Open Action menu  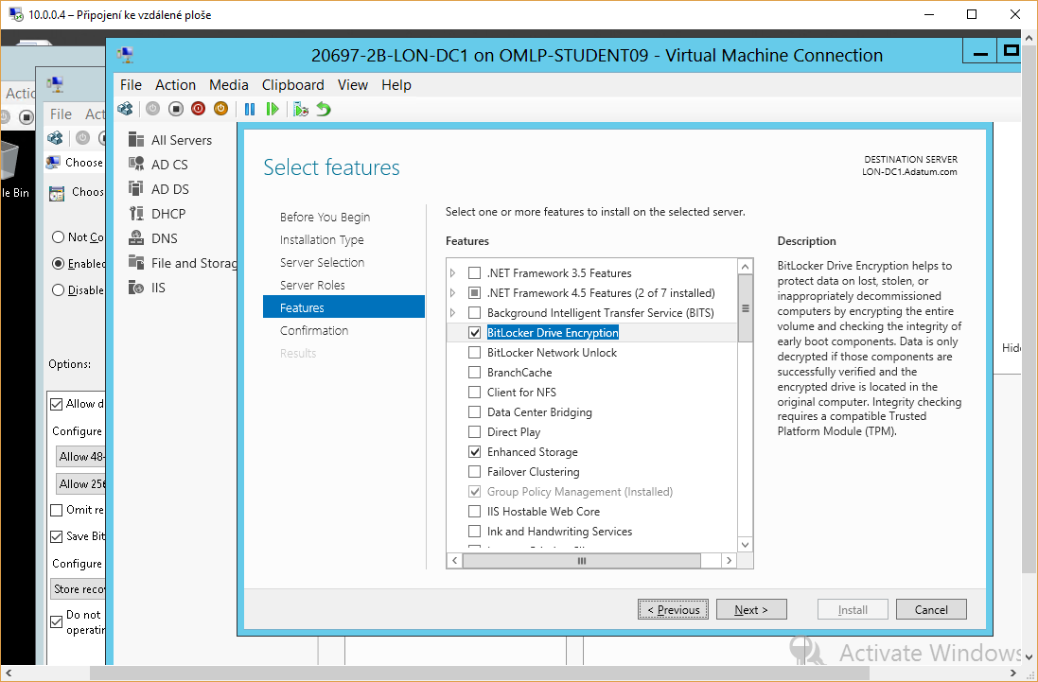(175, 85)
